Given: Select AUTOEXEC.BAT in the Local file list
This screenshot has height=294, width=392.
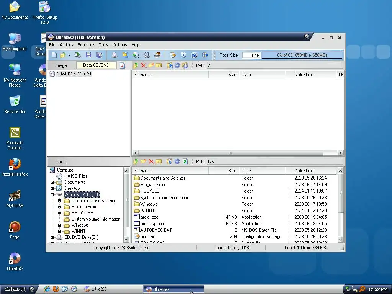Looking at the screenshot, I should [156, 230].
